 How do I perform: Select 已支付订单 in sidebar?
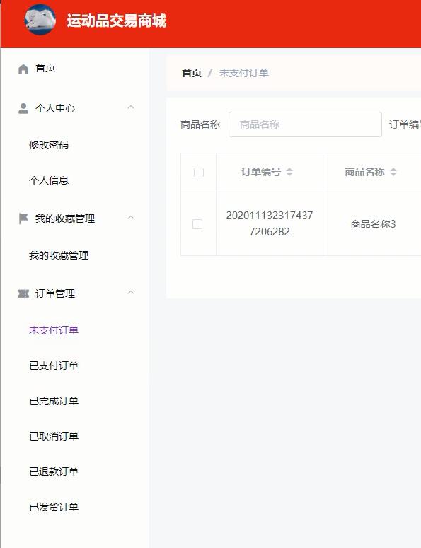[x=54, y=366]
